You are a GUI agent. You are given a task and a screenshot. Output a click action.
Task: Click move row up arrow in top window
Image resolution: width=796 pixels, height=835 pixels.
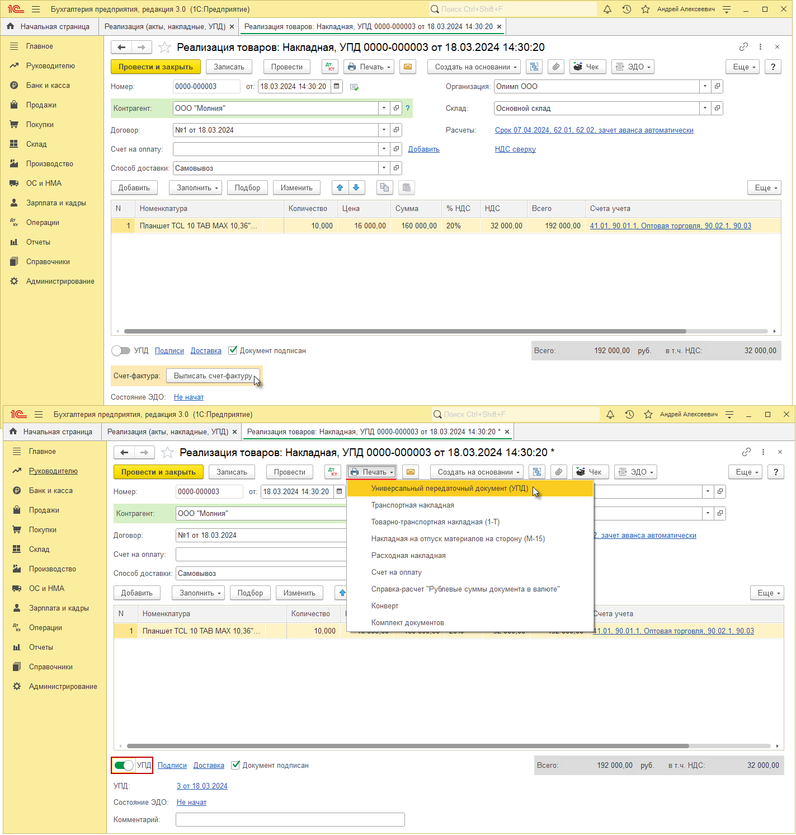340,187
